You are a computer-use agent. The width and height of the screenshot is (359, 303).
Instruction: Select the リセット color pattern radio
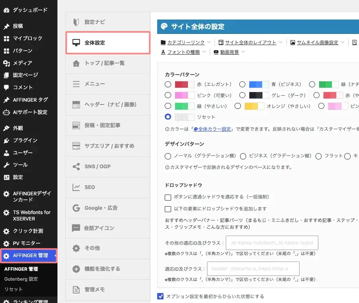(168, 117)
